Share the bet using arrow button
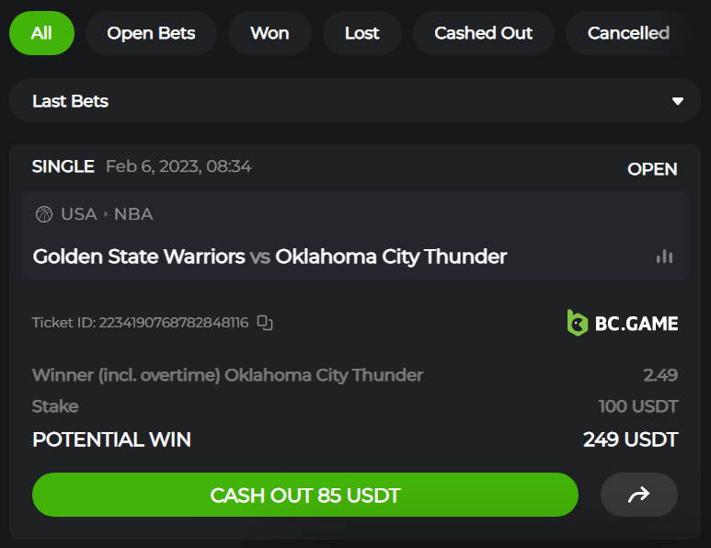The image size is (711, 548). point(639,495)
